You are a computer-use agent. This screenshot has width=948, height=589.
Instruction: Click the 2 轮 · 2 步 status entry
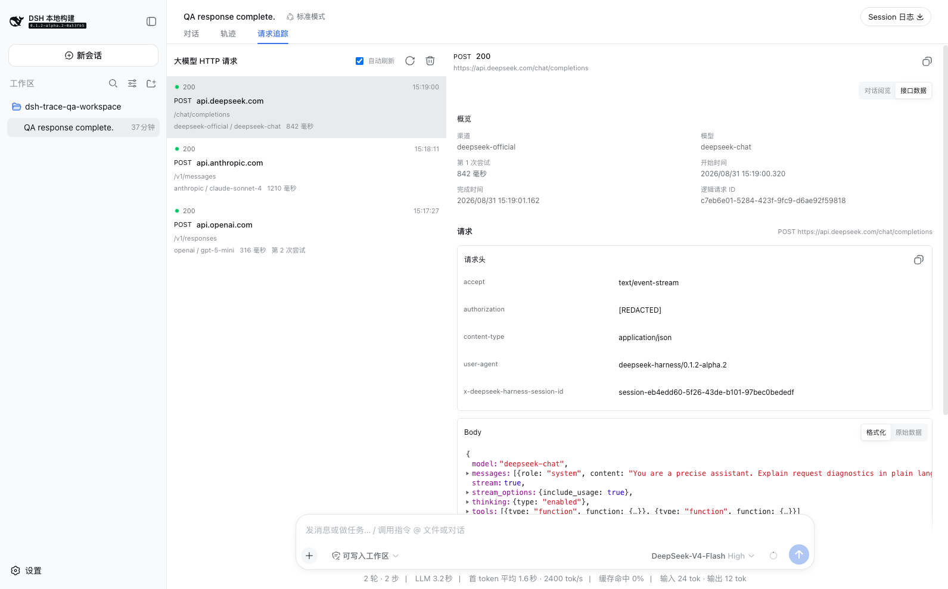click(381, 578)
